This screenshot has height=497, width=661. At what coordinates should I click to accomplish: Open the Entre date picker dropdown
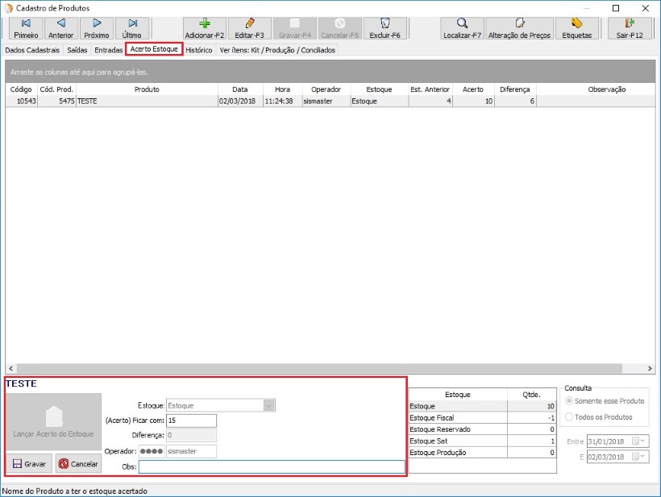pyautogui.click(x=642, y=441)
